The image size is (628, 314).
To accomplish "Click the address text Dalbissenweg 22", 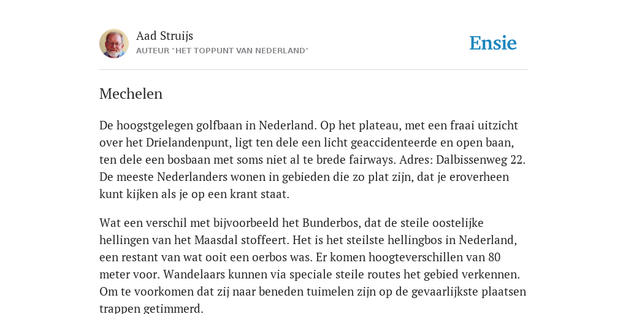I will [480, 160].
